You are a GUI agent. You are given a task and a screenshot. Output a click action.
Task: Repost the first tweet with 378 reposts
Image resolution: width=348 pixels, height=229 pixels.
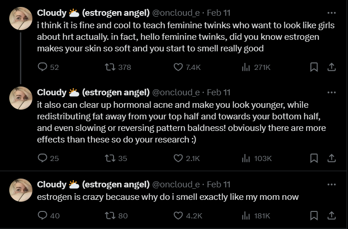pos(110,67)
